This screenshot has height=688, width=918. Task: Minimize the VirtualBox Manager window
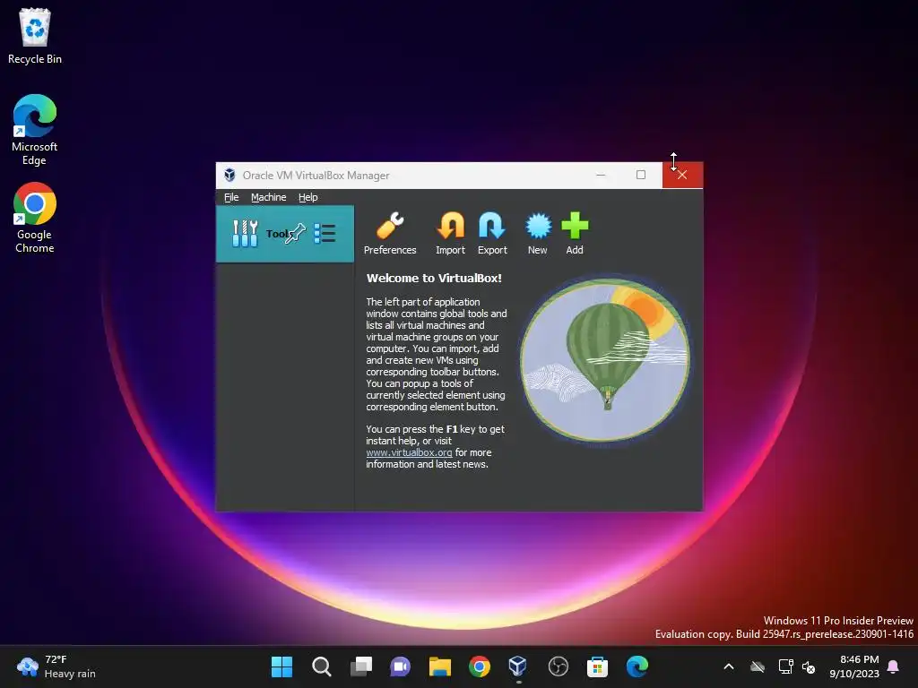click(x=601, y=175)
